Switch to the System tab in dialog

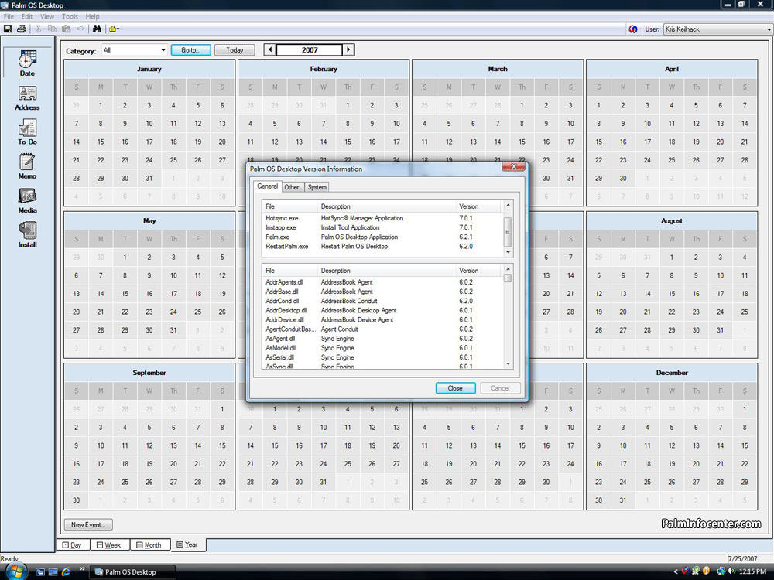pyautogui.click(x=317, y=187)
